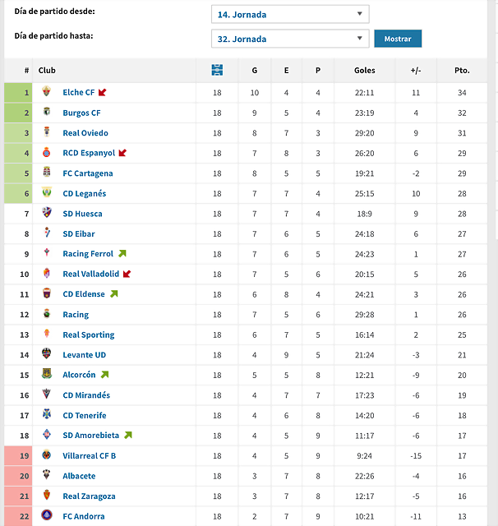Click the Villarreal CF B crest icon
The image size is (498, 526).
click(47, 454)
